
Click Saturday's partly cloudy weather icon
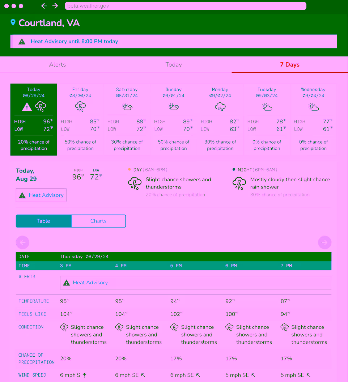coord(127,107)
